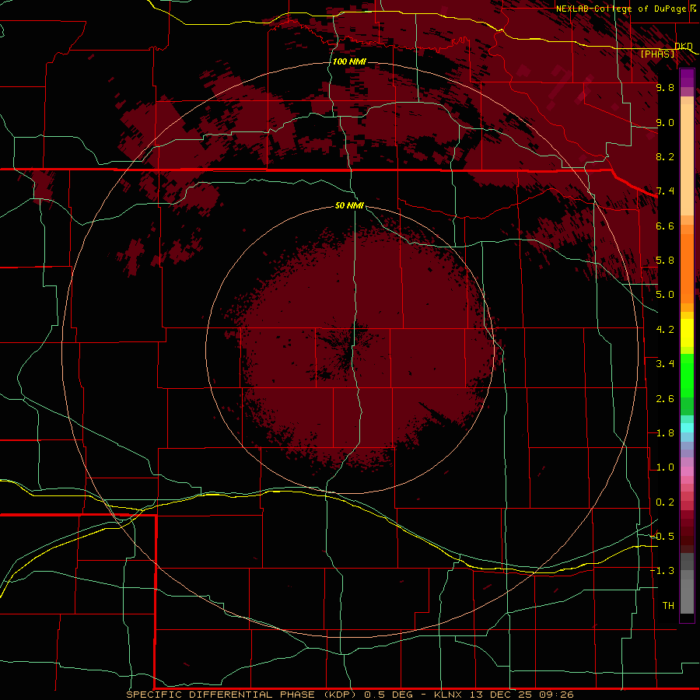The height and width of the screenshot is (700, 700).
Task: Click the SPECIFIC DIFFERENTIAL PHASE (KDP) caption text
Action: pos(242,695)
